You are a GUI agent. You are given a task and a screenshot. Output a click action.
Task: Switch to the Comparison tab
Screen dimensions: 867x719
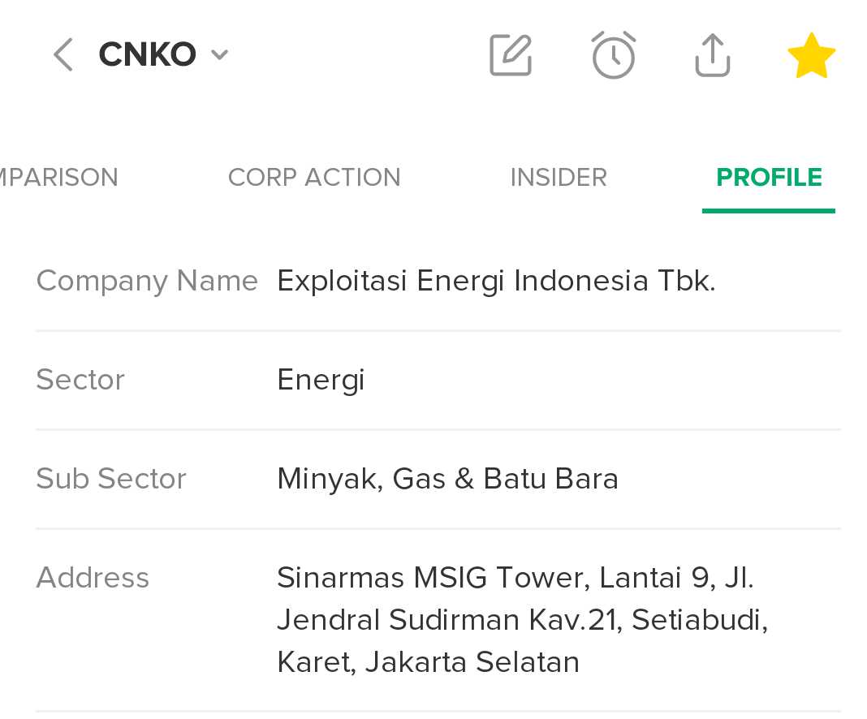(58, 178)
